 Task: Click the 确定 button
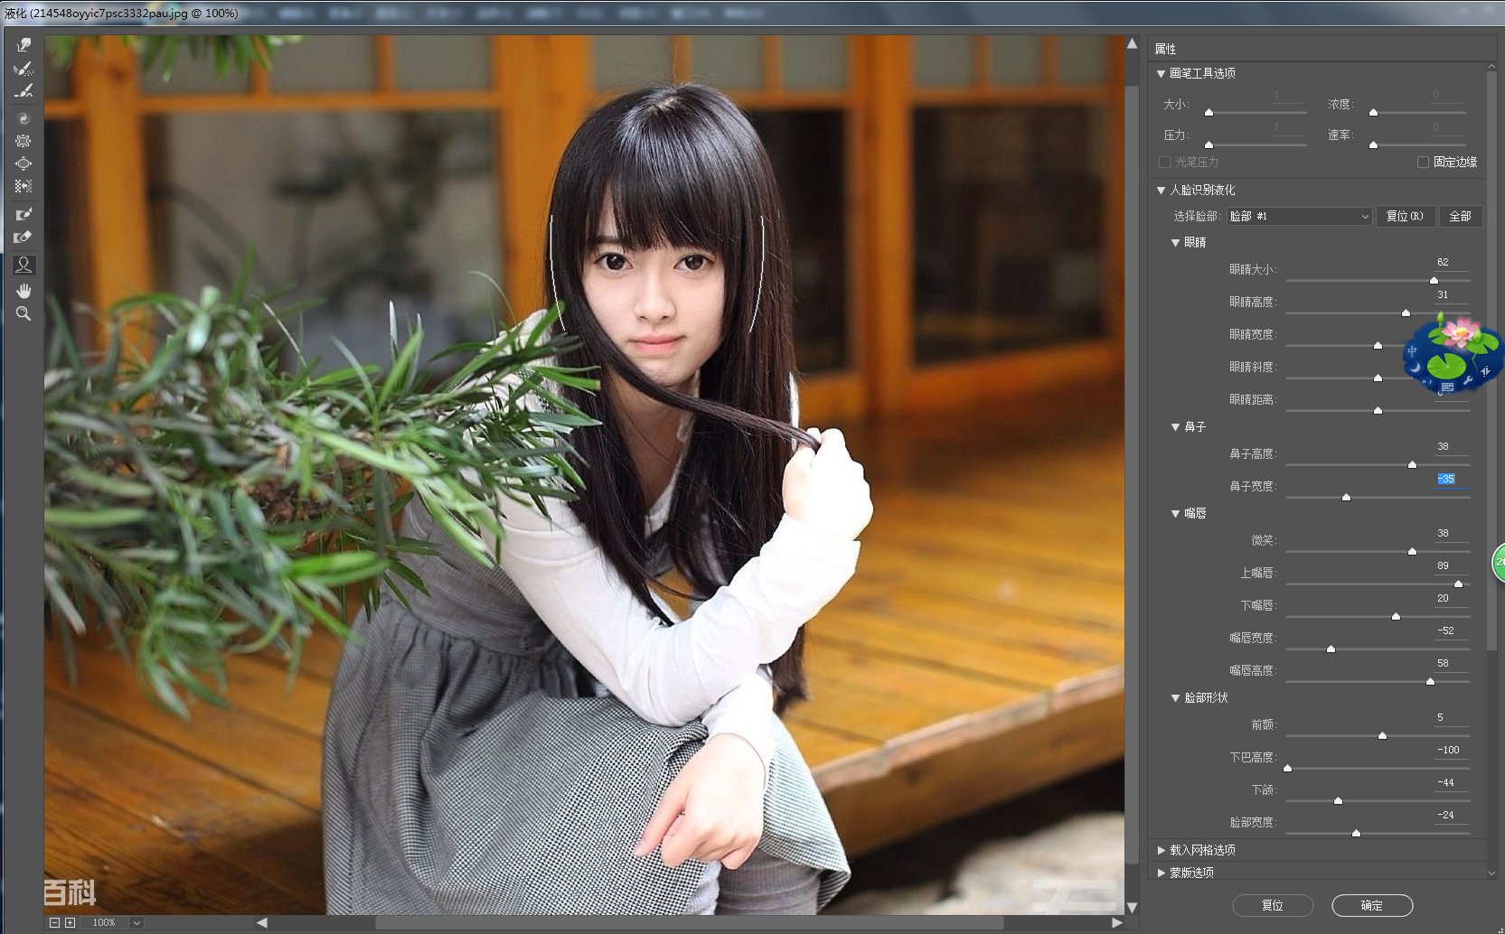[x=1371, y=905]
